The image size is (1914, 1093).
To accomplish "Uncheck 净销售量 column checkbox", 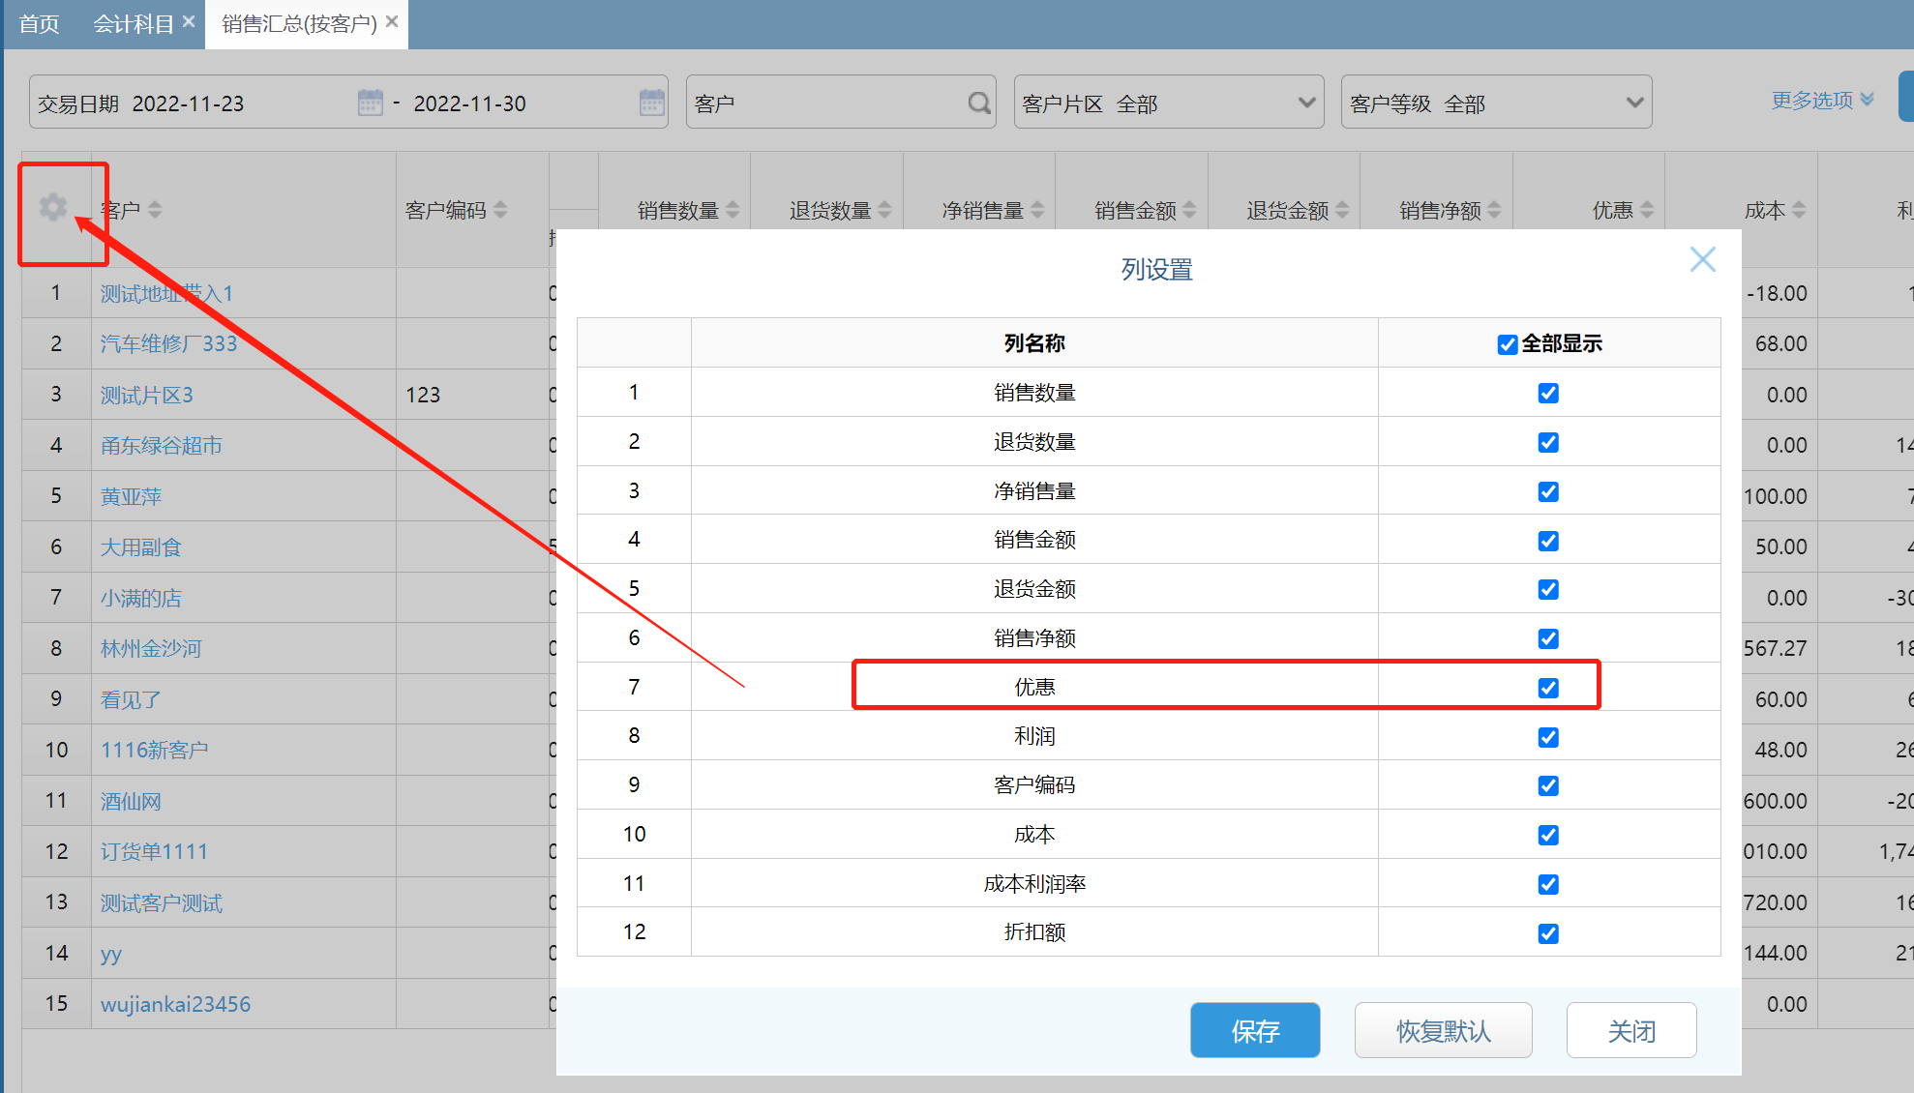I will pyautogui.click(x=1548, y=491).
